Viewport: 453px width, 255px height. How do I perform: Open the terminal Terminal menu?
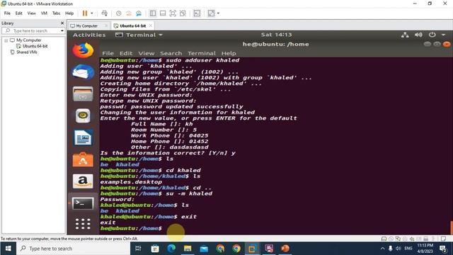(x=202, y=54)
